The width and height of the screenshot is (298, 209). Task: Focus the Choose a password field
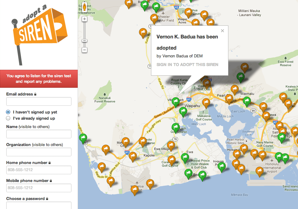[x=39, y=205]
